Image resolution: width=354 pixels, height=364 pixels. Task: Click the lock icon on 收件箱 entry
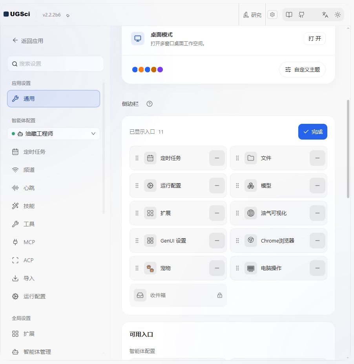click(x=219, y=295)
